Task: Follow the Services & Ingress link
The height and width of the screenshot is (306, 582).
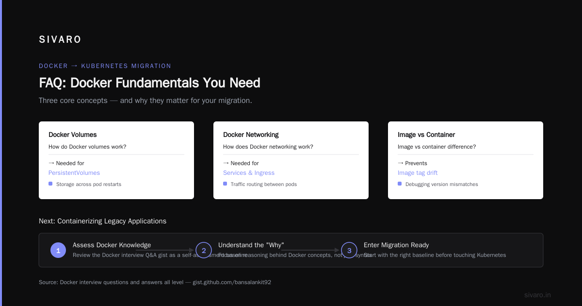Action: 249,173
